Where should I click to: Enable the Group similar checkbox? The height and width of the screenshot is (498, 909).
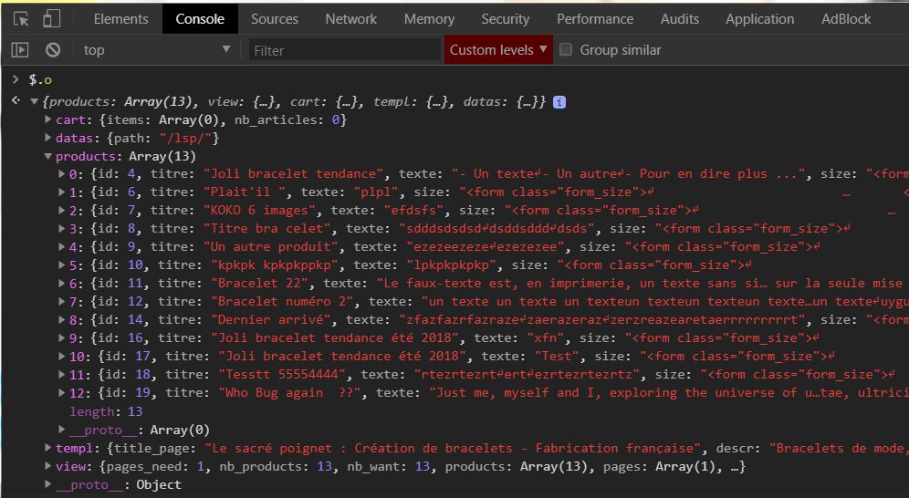(x=566, y=50)
